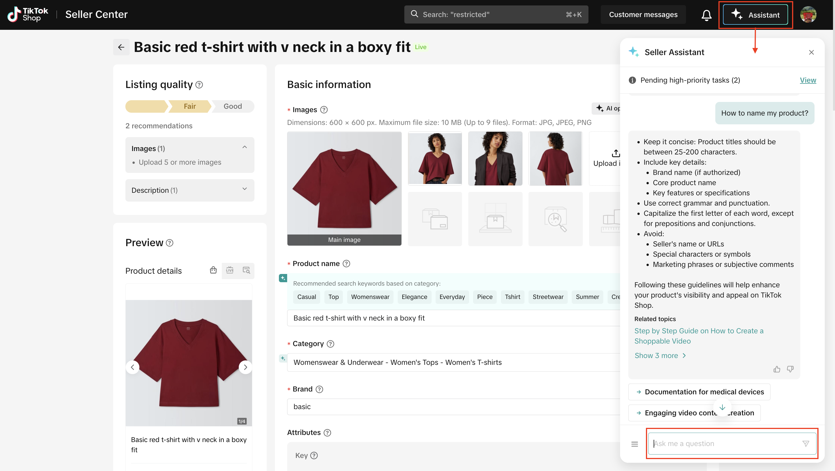
Task: Click the send message arrow icon
Action: click(805, 443)
